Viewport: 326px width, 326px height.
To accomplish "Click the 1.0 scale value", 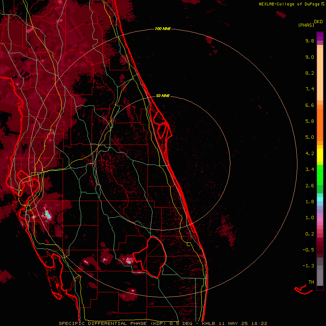I will (310, 218).
